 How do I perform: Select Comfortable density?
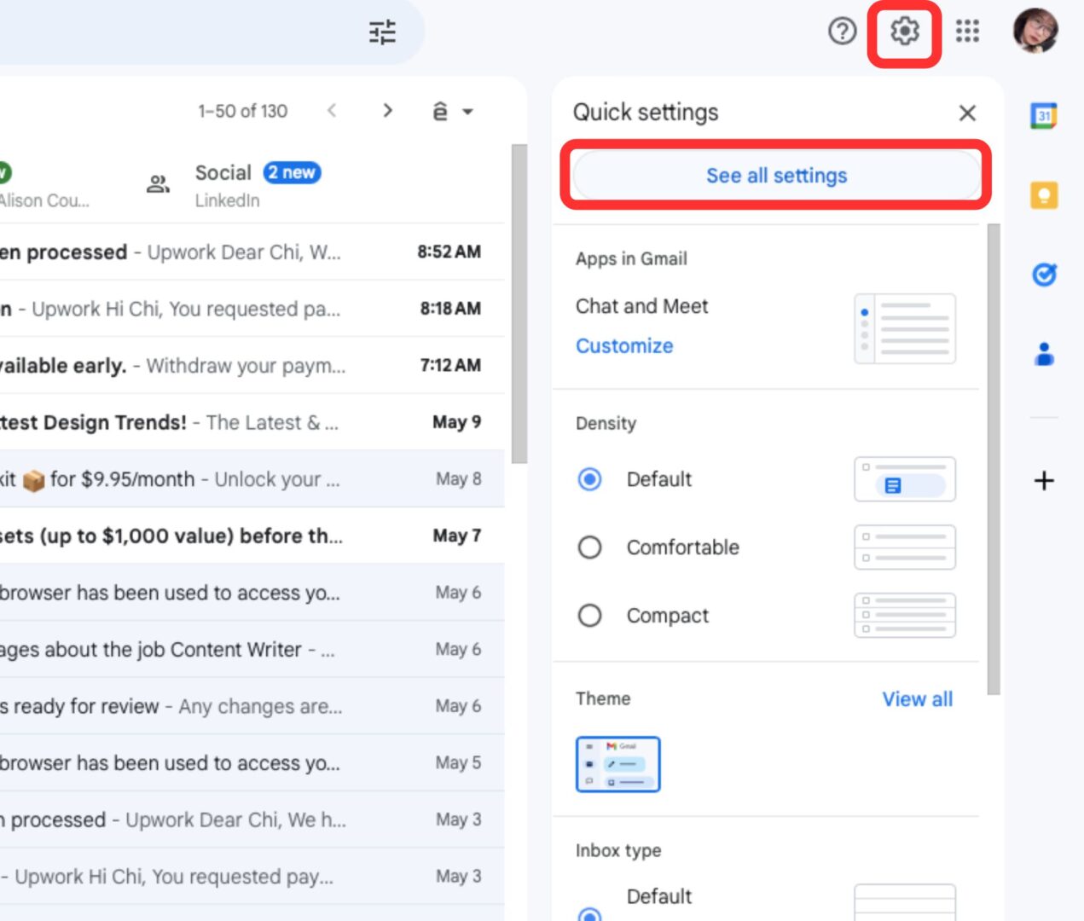pos(589,547)
